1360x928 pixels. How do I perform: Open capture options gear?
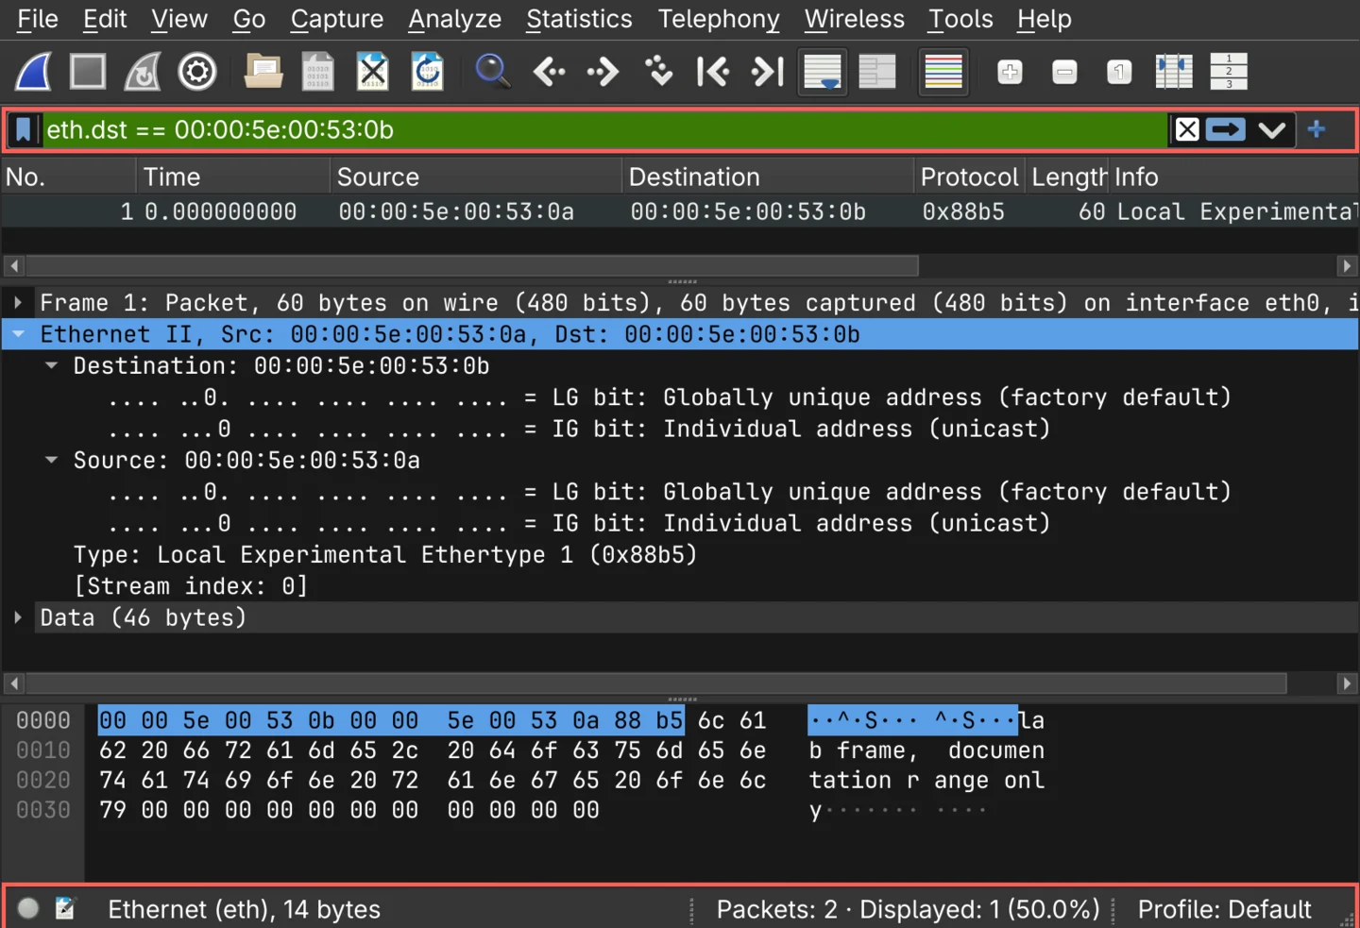coord(197,72)
